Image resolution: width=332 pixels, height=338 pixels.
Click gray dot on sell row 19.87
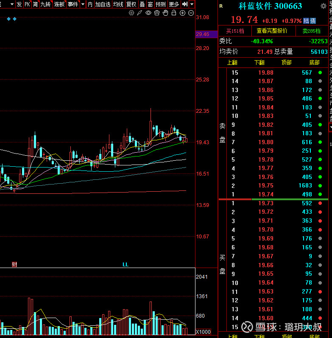pos(320,81)
